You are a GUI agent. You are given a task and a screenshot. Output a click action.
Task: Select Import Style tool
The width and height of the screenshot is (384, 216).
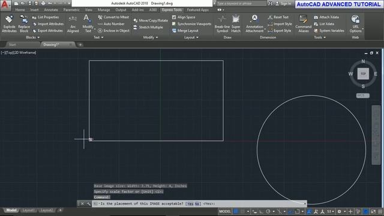click(280, 24)
